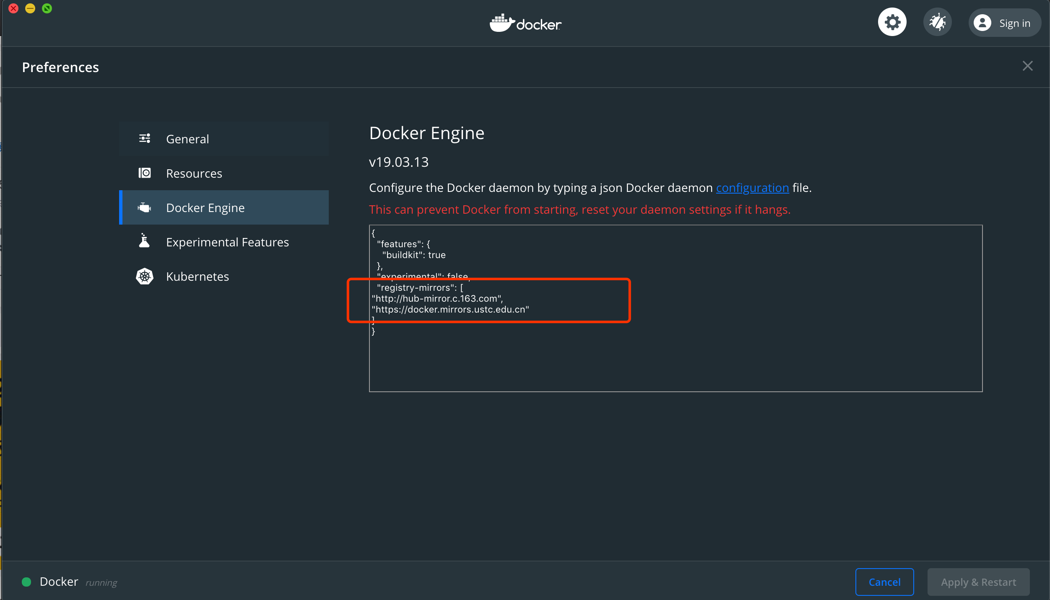This screenshot has height=600, width=1050.
Task: Click Apply & Restart button
Action: (978, 582)
